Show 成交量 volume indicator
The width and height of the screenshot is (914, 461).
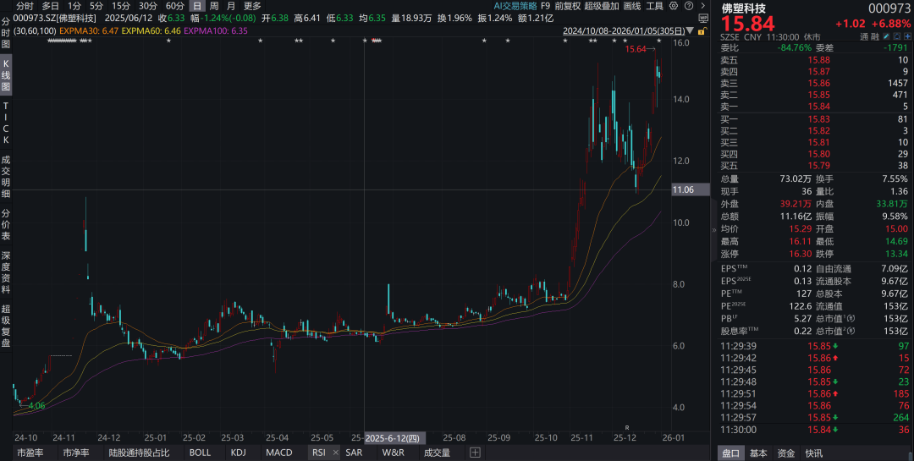point(437,453)
